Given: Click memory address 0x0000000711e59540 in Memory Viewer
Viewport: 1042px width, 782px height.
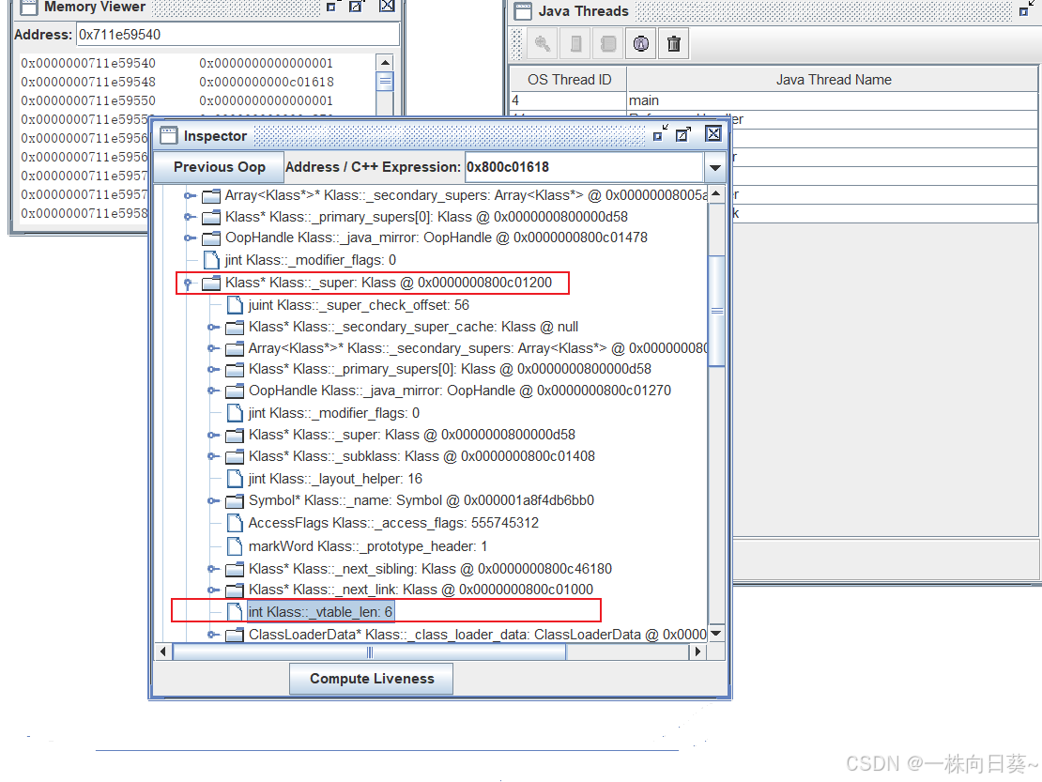Looking at the screenshot, I should point(88,63).
